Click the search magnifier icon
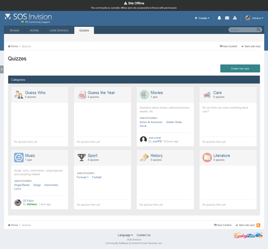 pos(258,29)
